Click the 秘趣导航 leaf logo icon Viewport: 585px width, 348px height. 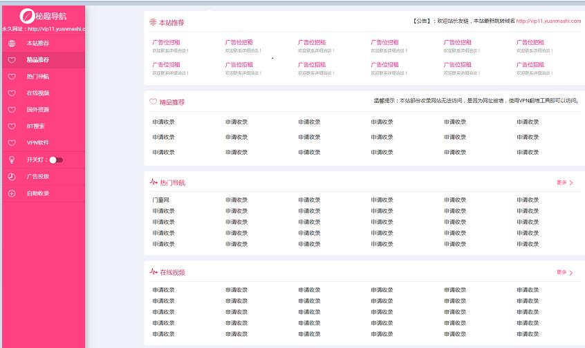pyautogui.click(x=26, y=16)
